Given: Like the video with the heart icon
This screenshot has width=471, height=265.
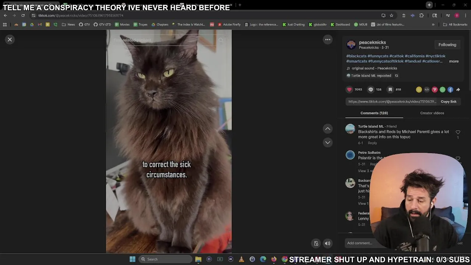Looking at the screenshot, I should [349, 89].
